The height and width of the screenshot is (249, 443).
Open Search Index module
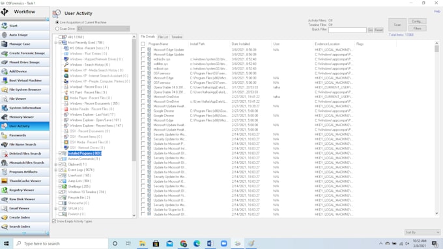point(25,227)
